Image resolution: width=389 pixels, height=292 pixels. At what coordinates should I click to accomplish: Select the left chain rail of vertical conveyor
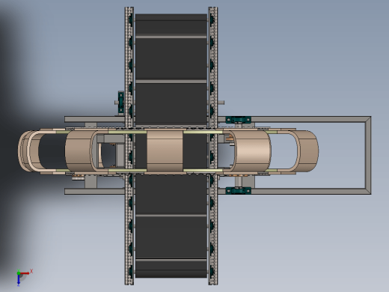tap(129, 146)
